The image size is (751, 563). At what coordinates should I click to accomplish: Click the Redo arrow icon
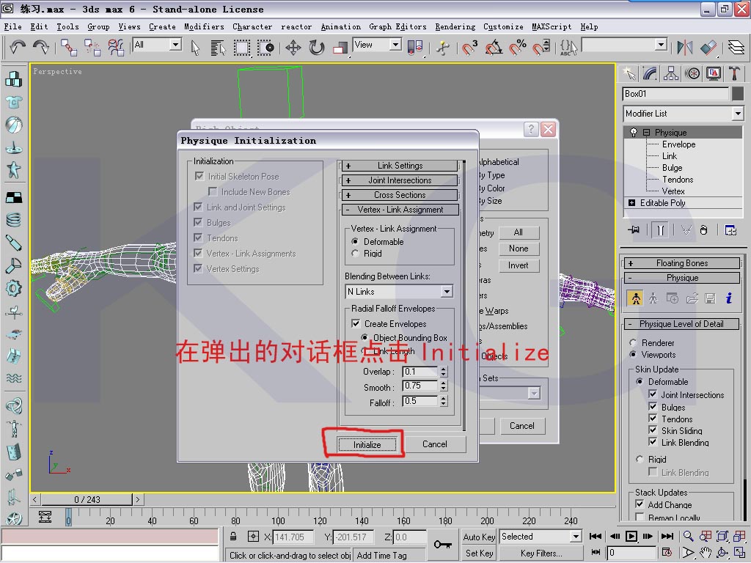point(41,47)
